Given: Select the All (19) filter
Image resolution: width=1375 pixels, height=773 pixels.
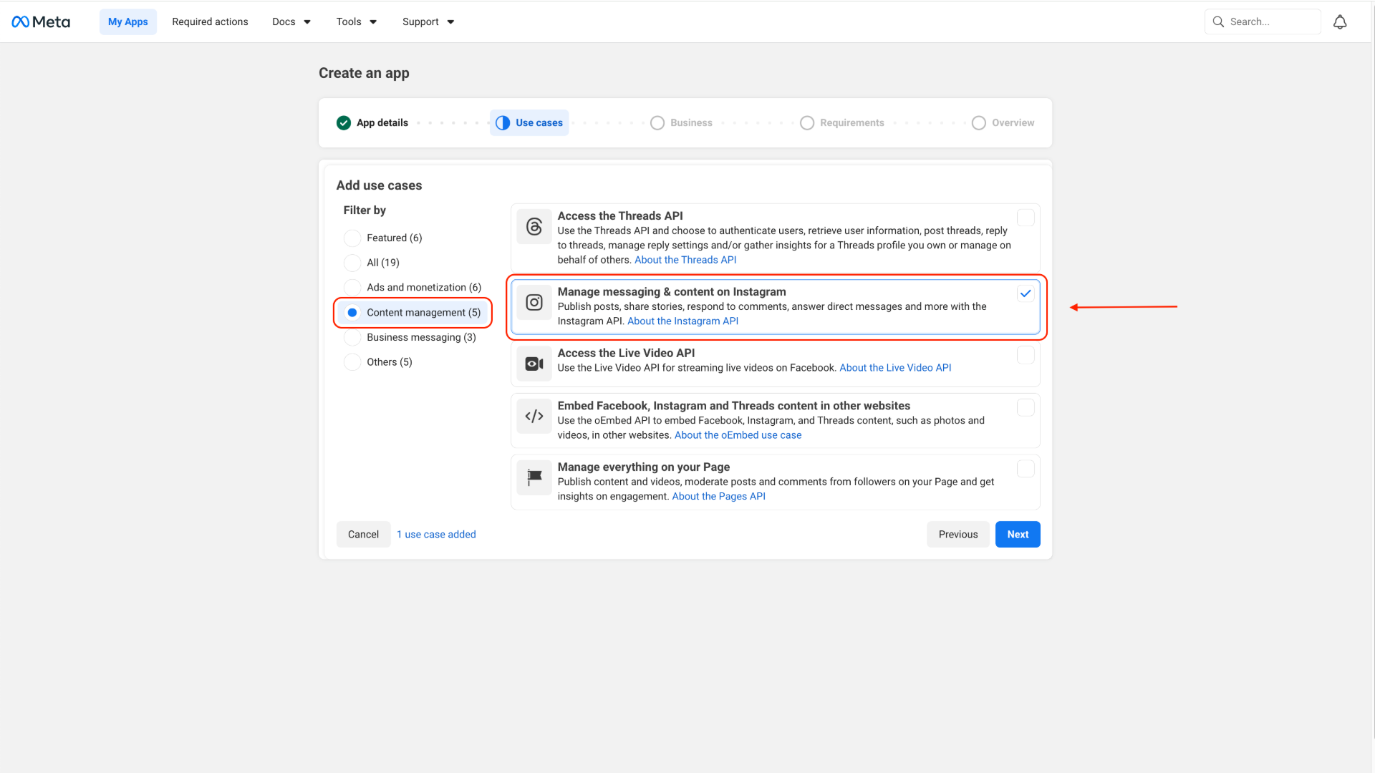Looking at the screenshot, I should coord(352,263).
